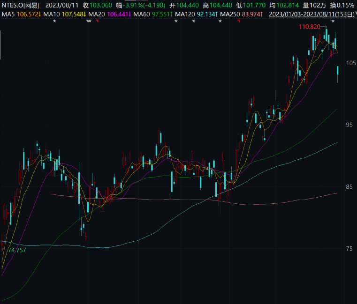This screenshot has width=357, height=304.
Task: Toggle the MA250 moving average label
Action: pos(240,15)
